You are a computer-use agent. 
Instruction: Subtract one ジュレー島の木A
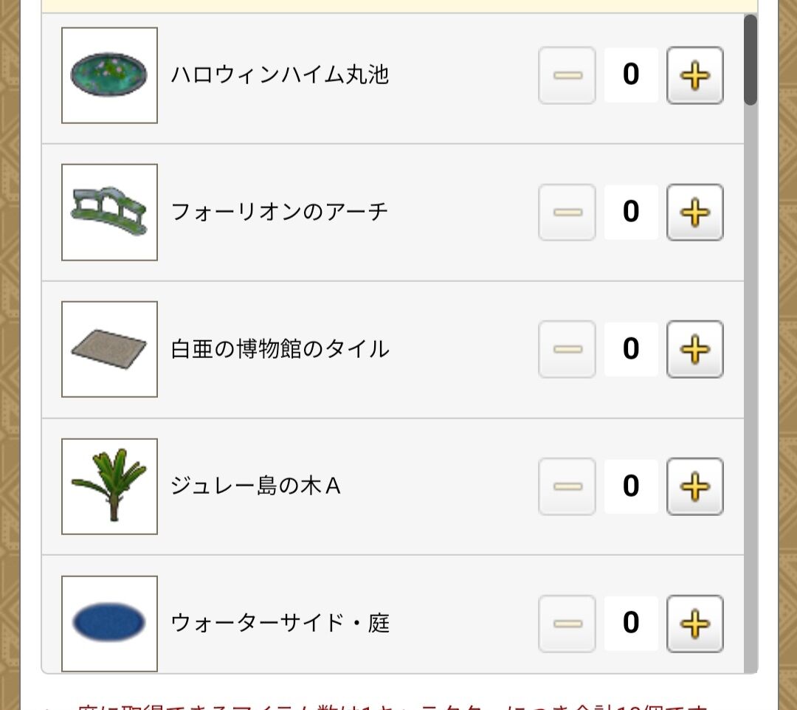(567, 486)
